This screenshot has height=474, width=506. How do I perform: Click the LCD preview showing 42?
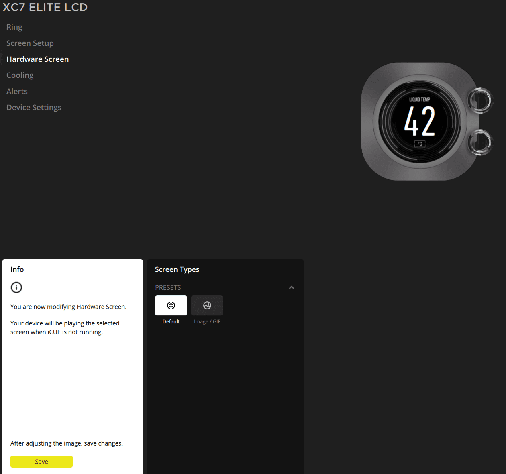420,121
